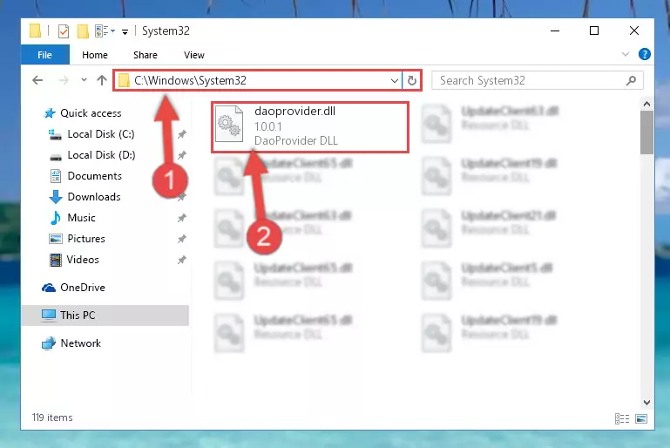
Task: Select OneDrive in the navigation pane
Action: coord(83,288)
